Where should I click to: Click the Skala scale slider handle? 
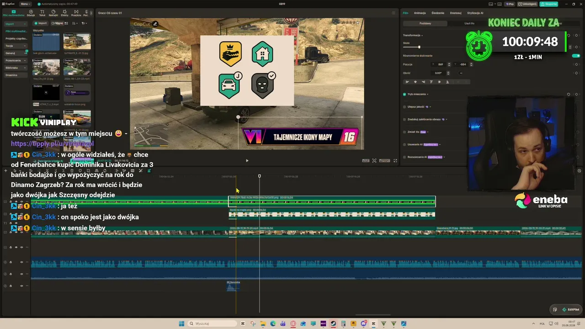419,47
